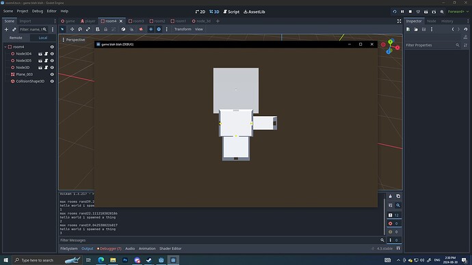Switch to the player scene tab

(x=88, y=21)
